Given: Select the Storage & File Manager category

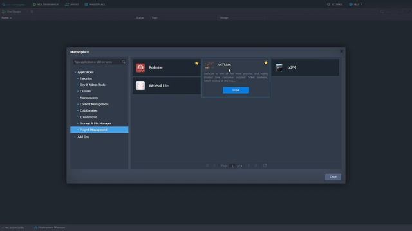Looking at the screenshot, I should coord(95,123).
